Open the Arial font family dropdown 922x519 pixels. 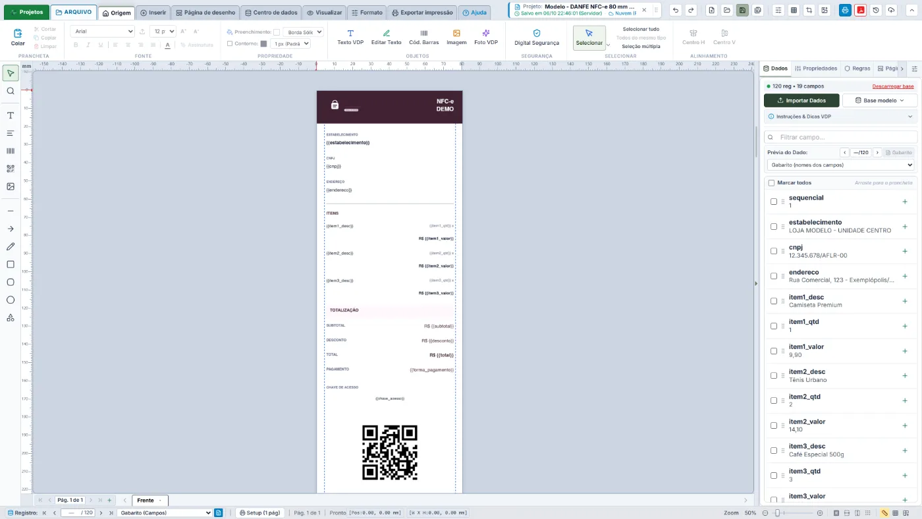[x=103, y=32]
